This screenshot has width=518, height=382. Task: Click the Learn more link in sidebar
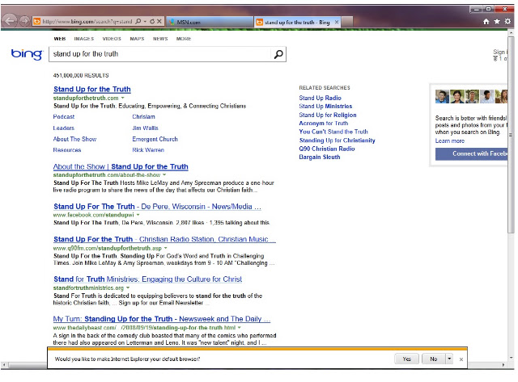[450, 141]
